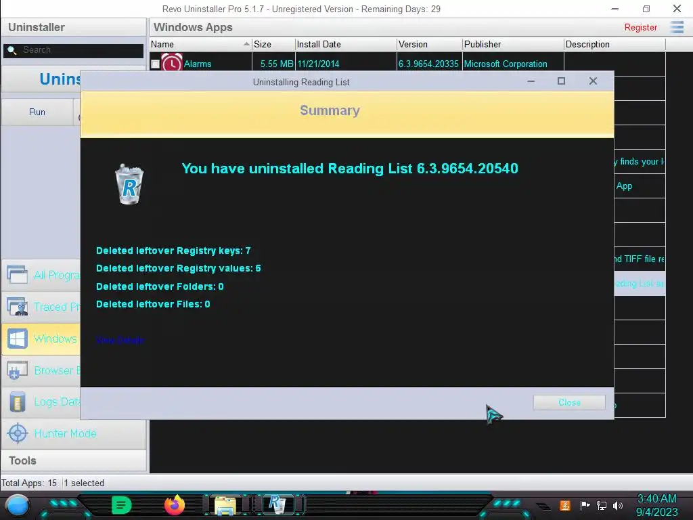Click the search magnifier icon
The height and width of the screenshot is (520, 693).
tap(12, 50)
